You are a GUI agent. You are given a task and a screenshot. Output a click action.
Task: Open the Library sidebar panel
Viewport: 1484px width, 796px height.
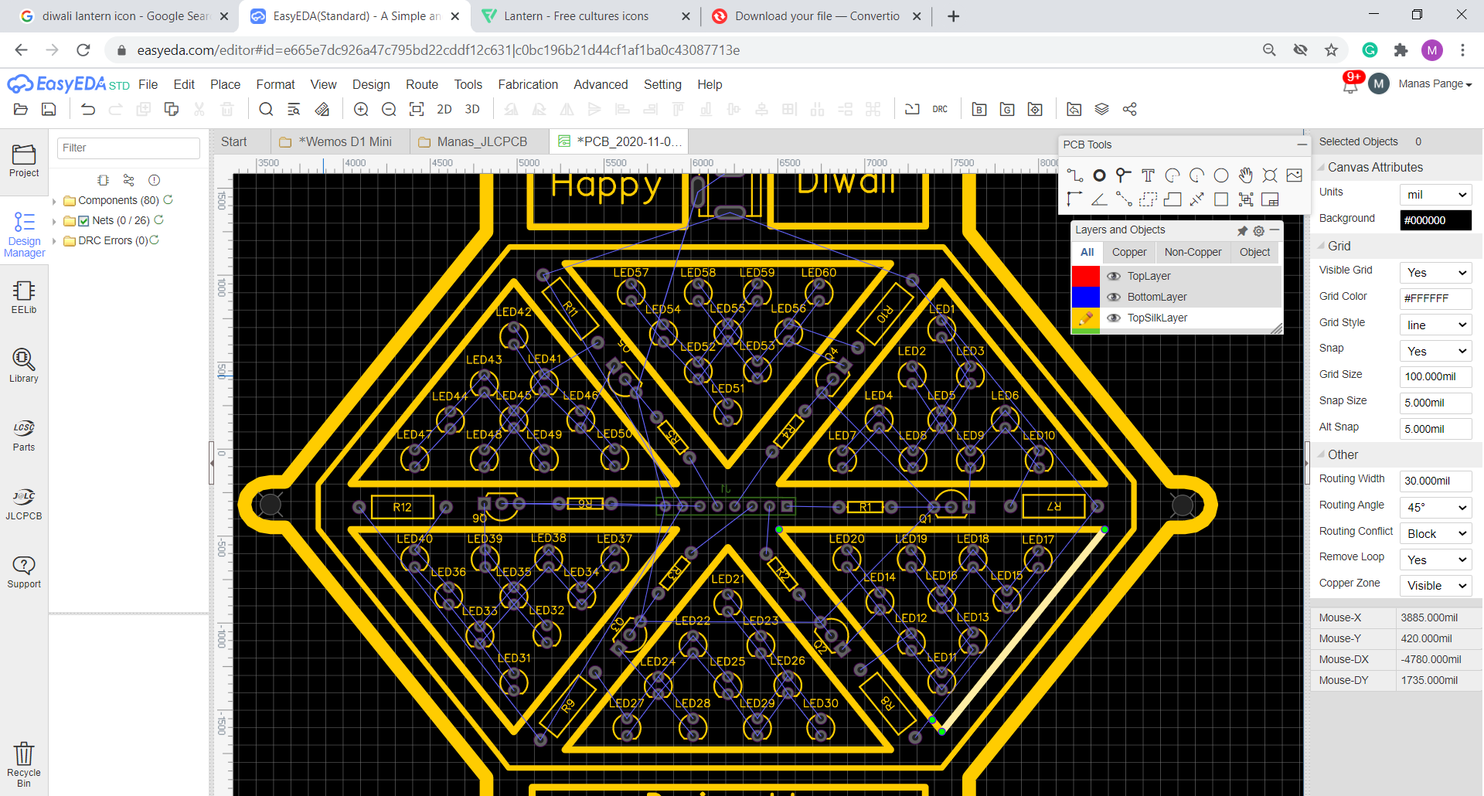[x=24, y=365]
